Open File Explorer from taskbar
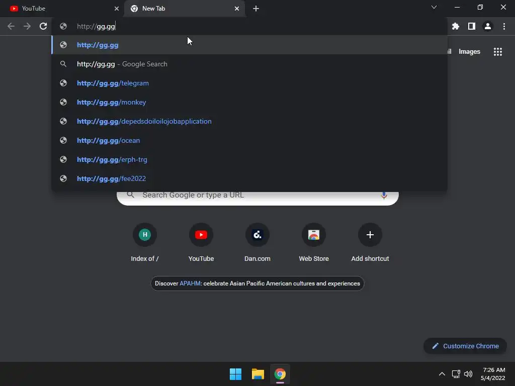The height and width of the screenshot is (386, 515). point(258,374)
